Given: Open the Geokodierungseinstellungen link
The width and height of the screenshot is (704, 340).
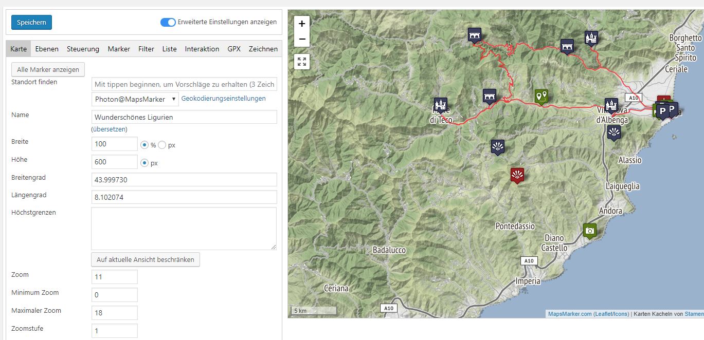Looking at the screenshot, I should [224, 99].
